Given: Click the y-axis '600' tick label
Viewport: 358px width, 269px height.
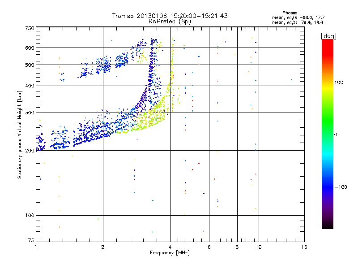Looking at the screenshot, I should coord(30,48).
